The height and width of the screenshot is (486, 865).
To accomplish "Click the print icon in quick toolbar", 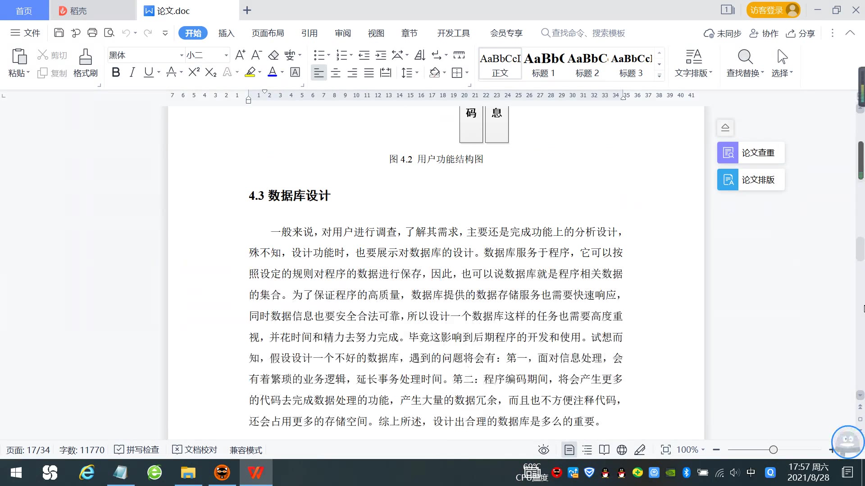I will 92,33.
